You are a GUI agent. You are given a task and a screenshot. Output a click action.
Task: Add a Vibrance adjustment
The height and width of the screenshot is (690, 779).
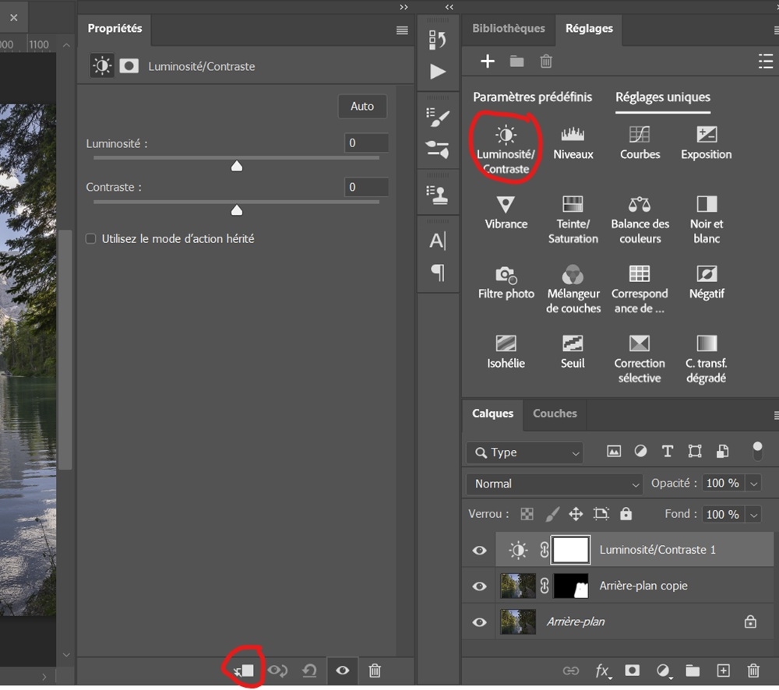tap(506, 213)
